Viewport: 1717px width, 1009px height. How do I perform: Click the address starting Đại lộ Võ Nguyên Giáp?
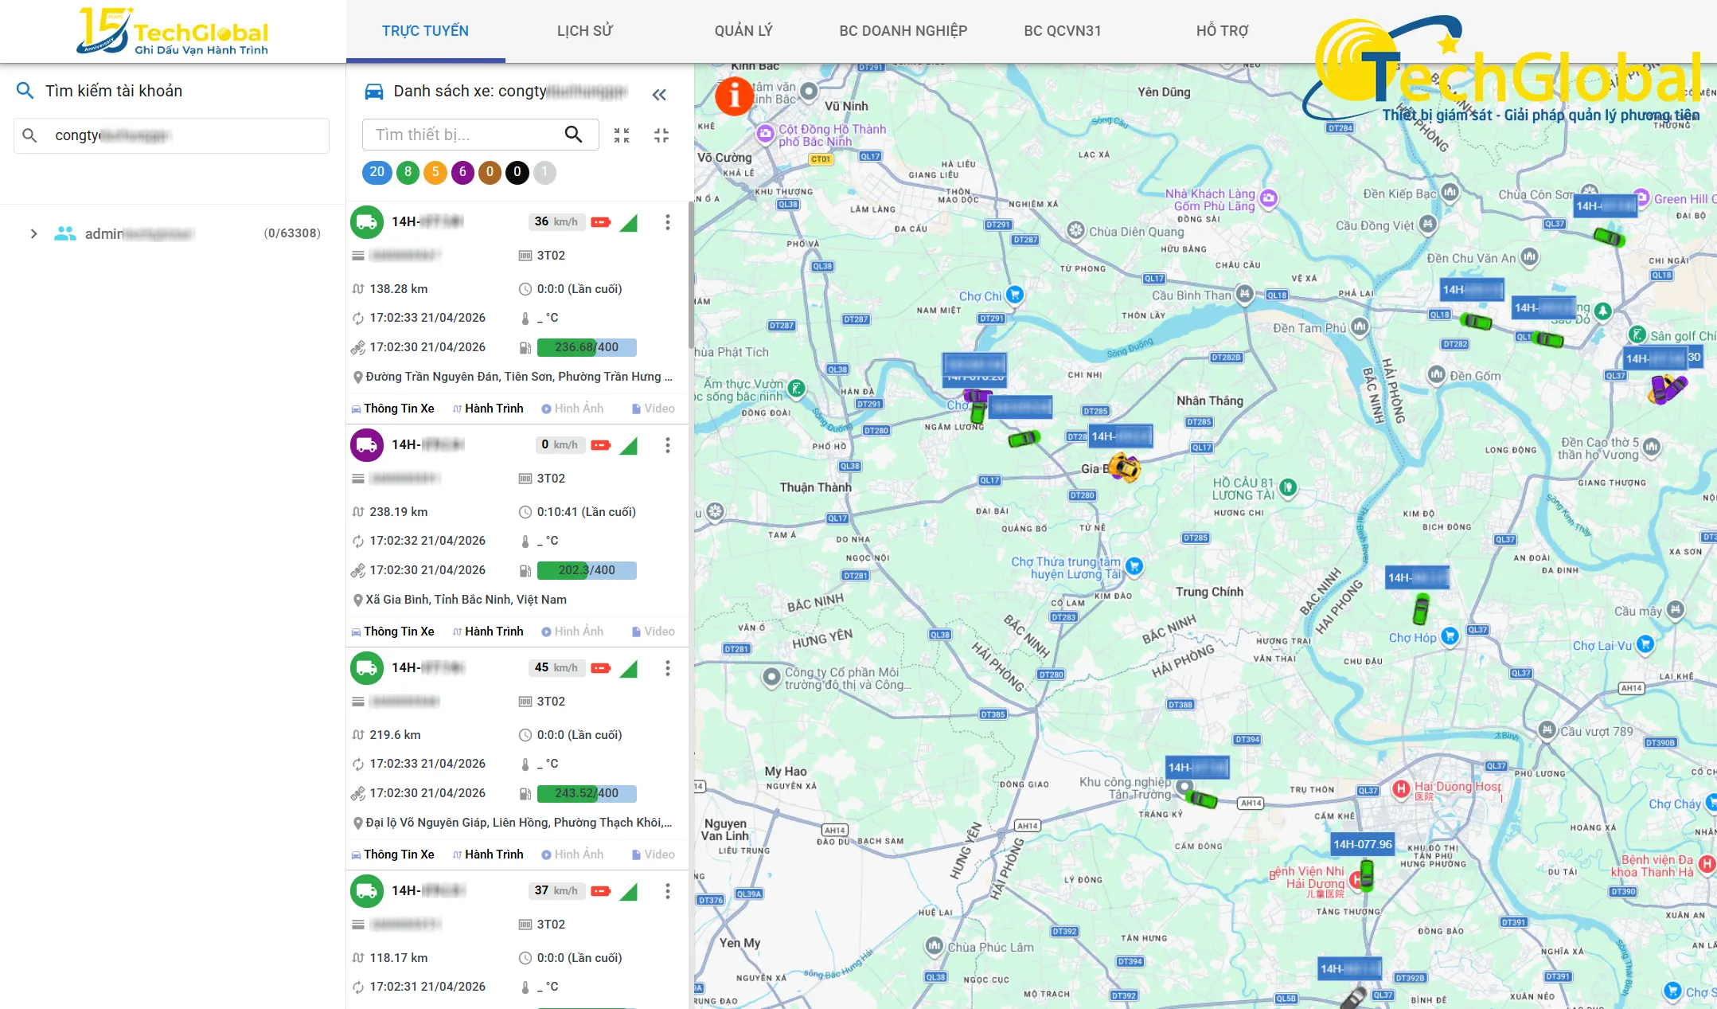(x=519, y=823)
